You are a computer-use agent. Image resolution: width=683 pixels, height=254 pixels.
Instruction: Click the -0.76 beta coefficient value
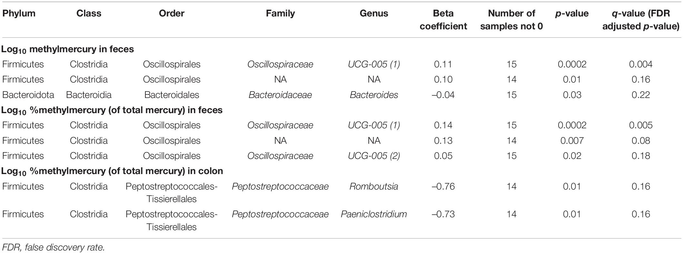click(443, 186)
